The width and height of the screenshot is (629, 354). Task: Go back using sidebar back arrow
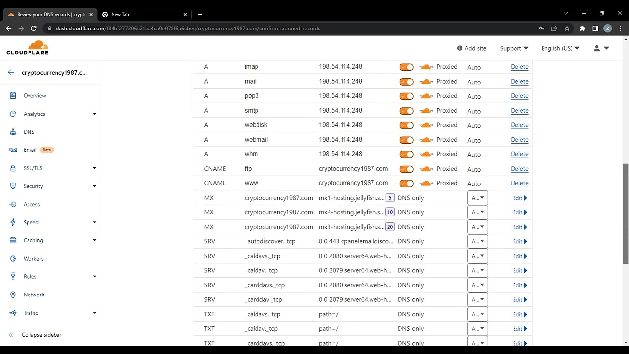pyautogui.click(x=11, y=72)
